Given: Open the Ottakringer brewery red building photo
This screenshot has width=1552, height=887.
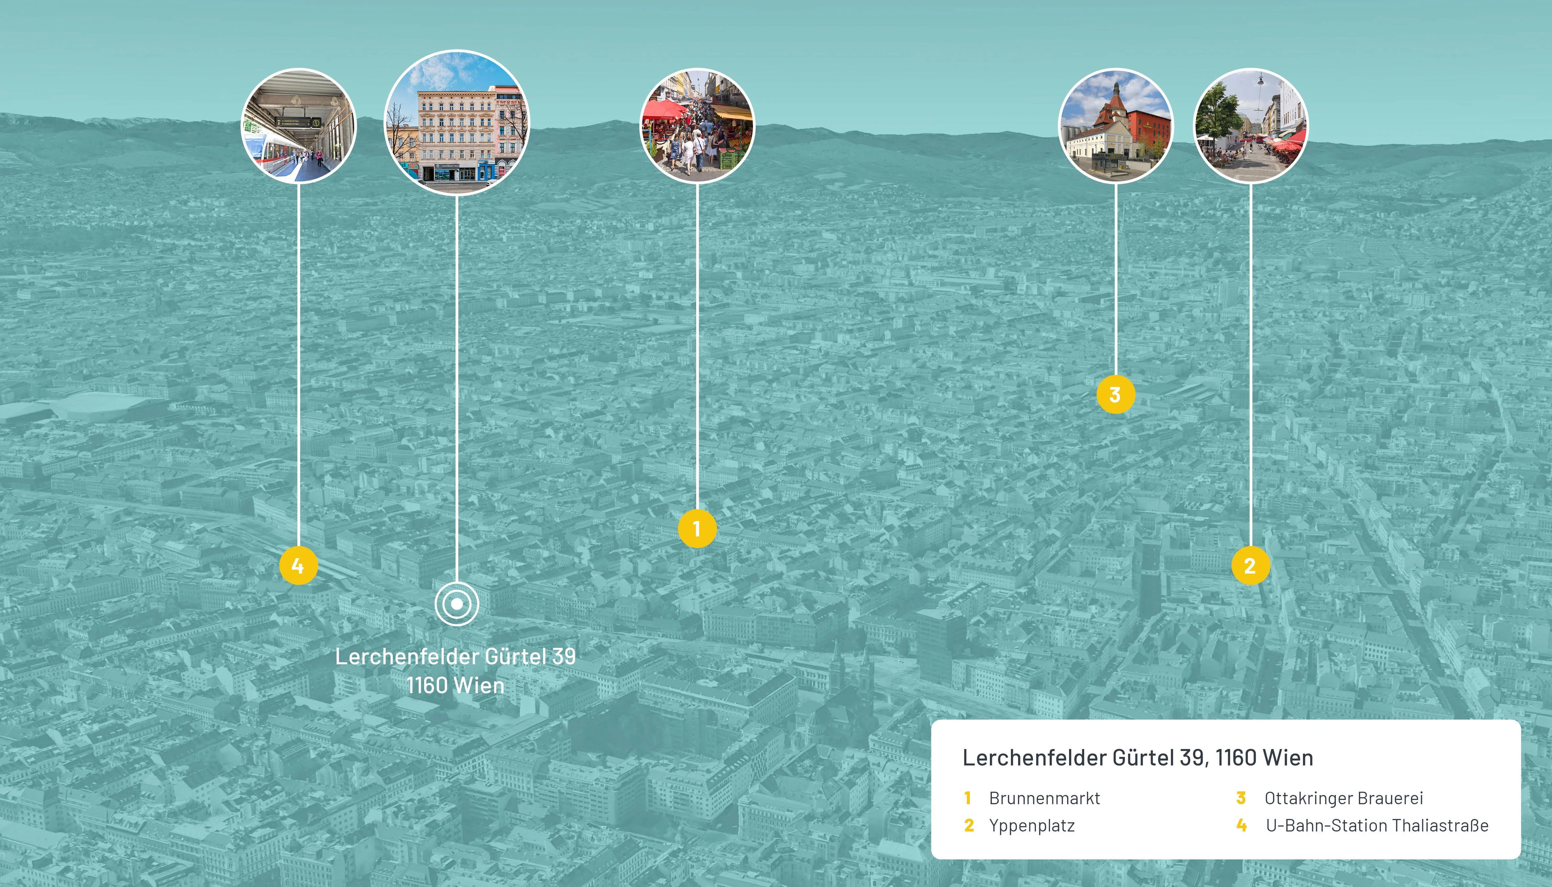Looking at the screenshot, I should (1115, 126).
